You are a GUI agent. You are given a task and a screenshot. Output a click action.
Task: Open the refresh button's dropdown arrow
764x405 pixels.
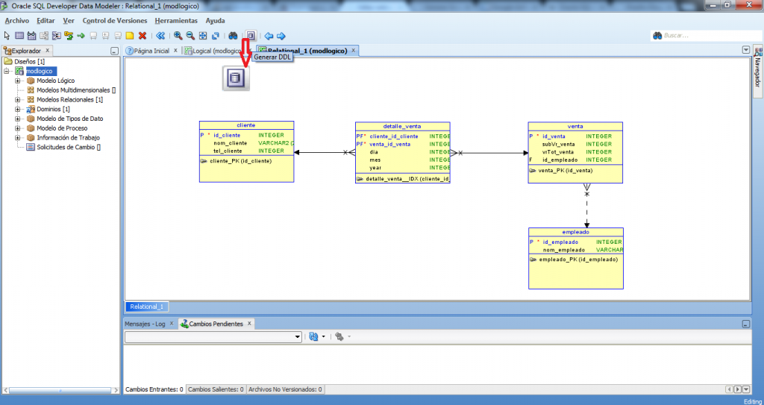(324, 336)
